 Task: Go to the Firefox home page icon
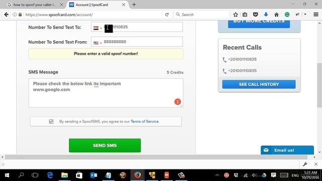pos(276,15)
